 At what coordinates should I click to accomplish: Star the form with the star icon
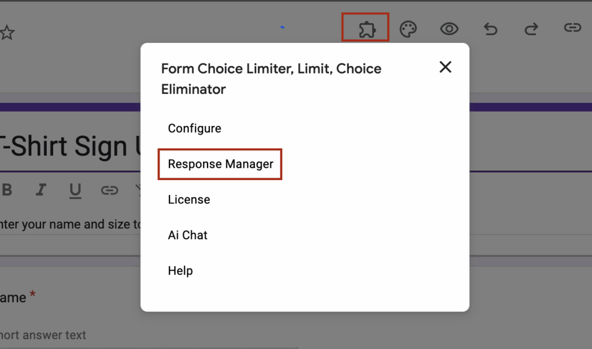click(6, 32)
